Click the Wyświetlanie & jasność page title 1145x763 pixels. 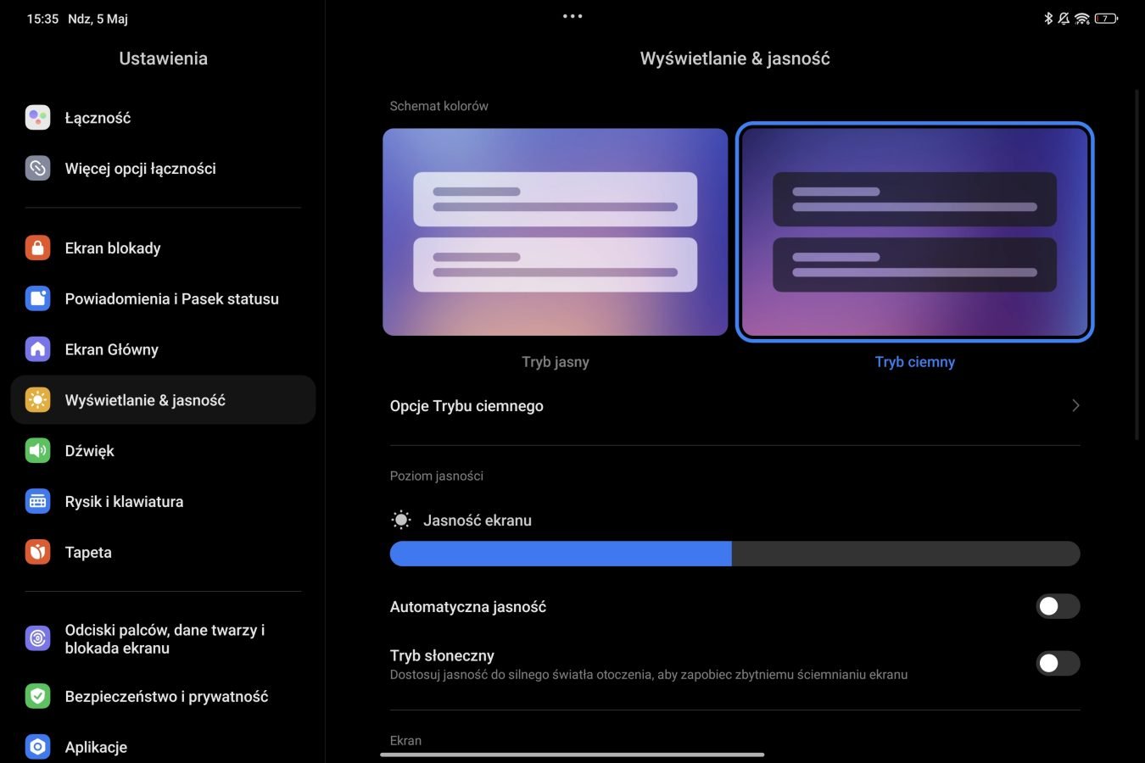[735, 58]
